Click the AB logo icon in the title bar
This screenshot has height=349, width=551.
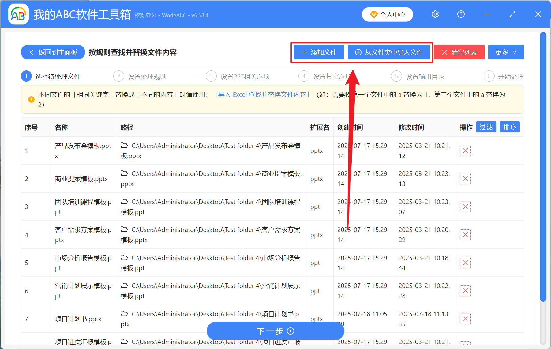[x=18, y=14]
